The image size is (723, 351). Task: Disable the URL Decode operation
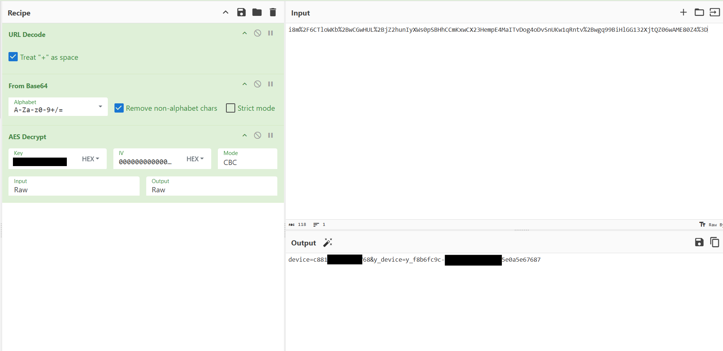point(257,33)
